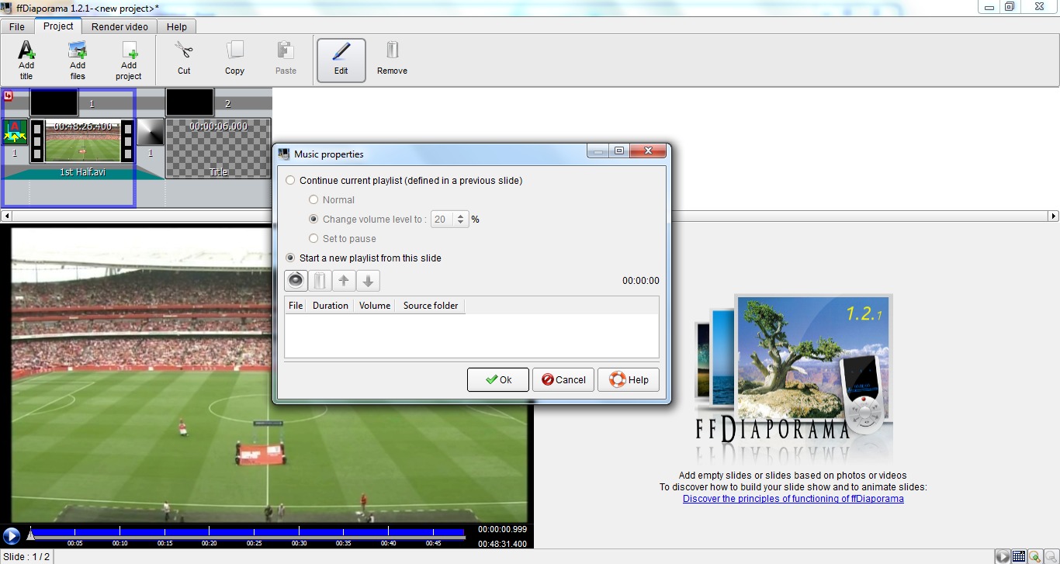Open the Help tab in the ribbon
Screen dimensions: 1060x564
coord(177,27)
